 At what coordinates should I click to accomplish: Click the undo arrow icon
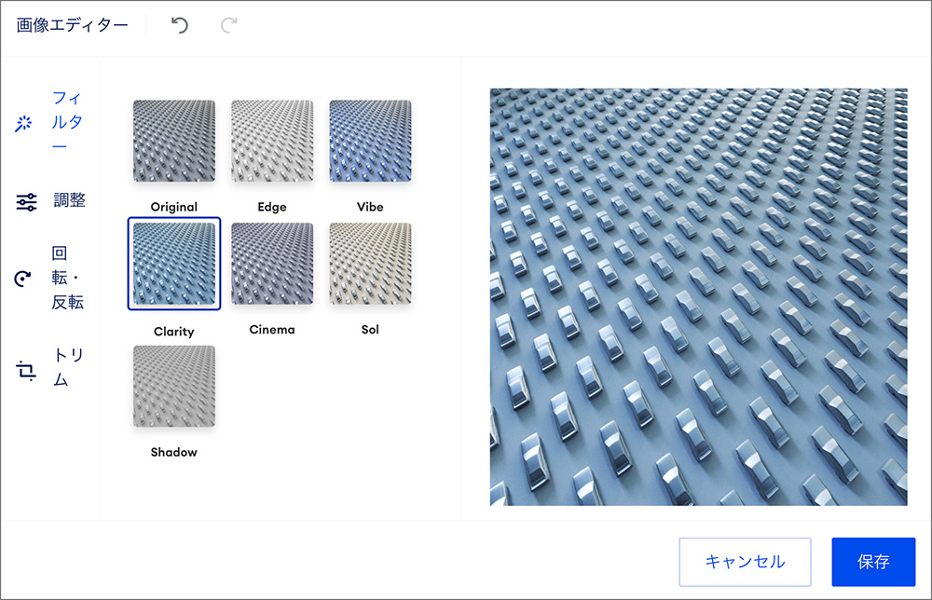(x=180, y=25)
